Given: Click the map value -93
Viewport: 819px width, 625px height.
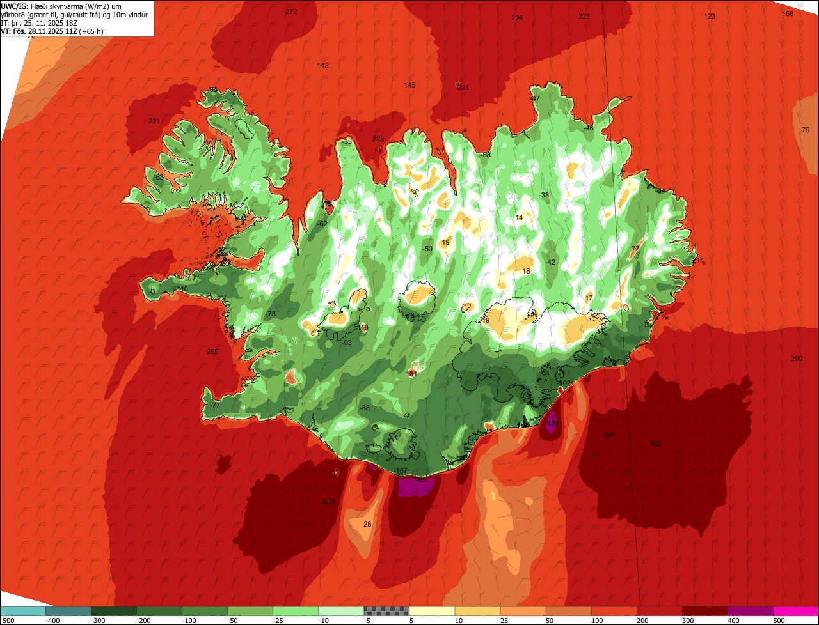Looking at the screenshot, I should point(347,343).
